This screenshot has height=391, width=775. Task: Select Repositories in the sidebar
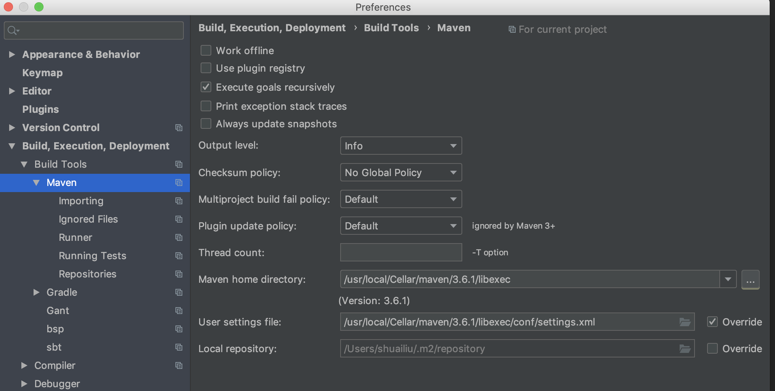tap(87, 274)
